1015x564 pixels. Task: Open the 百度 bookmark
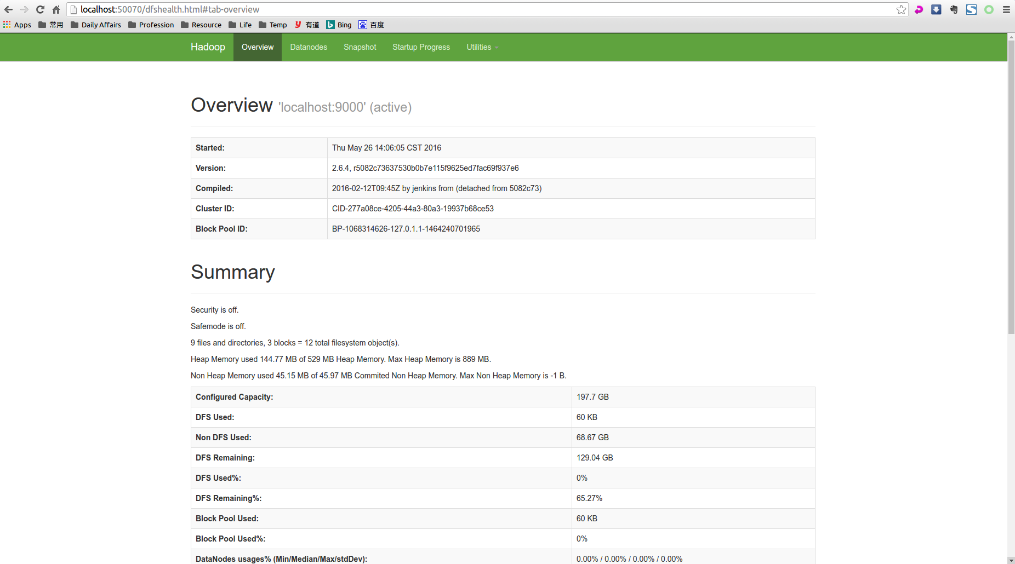[x=371, y=25]
